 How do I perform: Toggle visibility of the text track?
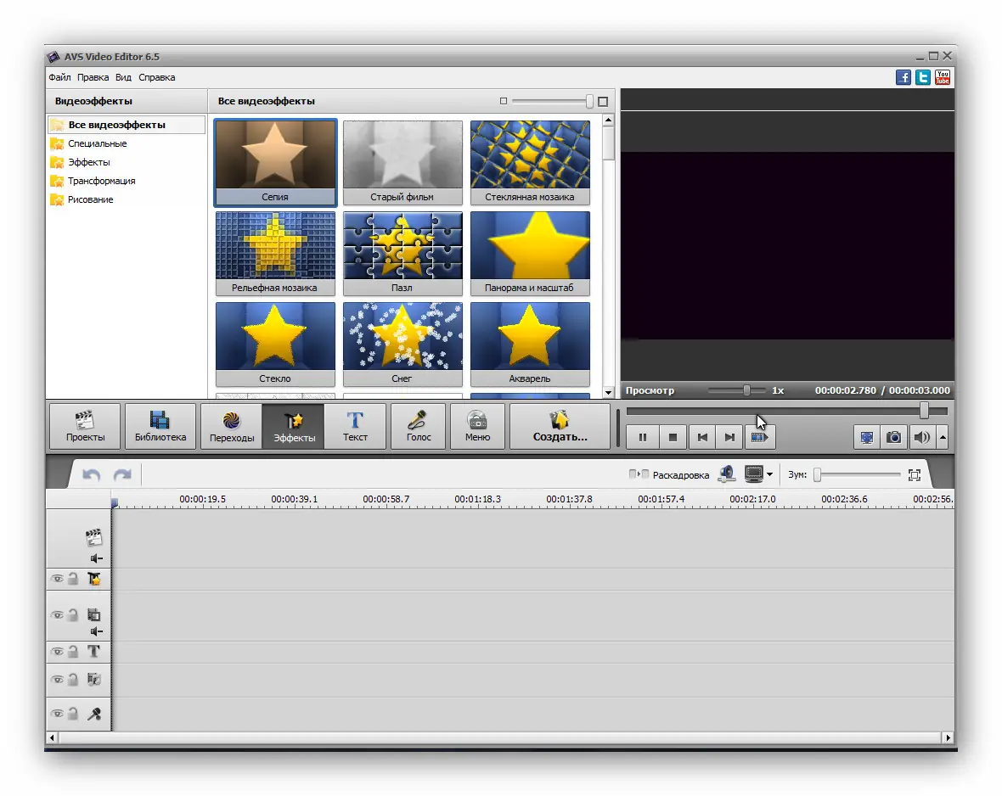tap(58, 652)
